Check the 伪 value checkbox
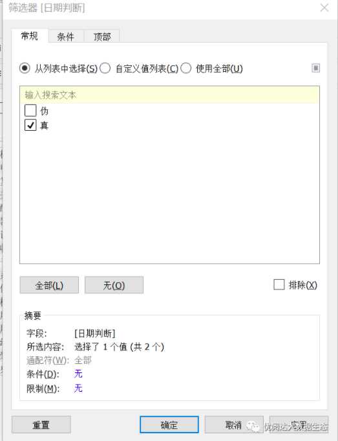Image resolution: width=338 pixels, height=441 pixels. coord(30,111)
